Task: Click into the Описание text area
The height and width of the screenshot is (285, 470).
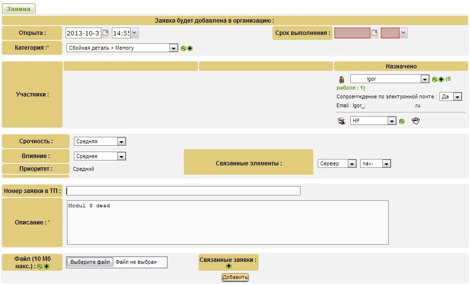Action: click(x=228, y=222)
